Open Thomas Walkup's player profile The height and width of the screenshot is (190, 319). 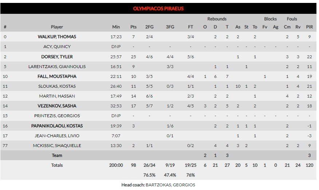(57, 37)
